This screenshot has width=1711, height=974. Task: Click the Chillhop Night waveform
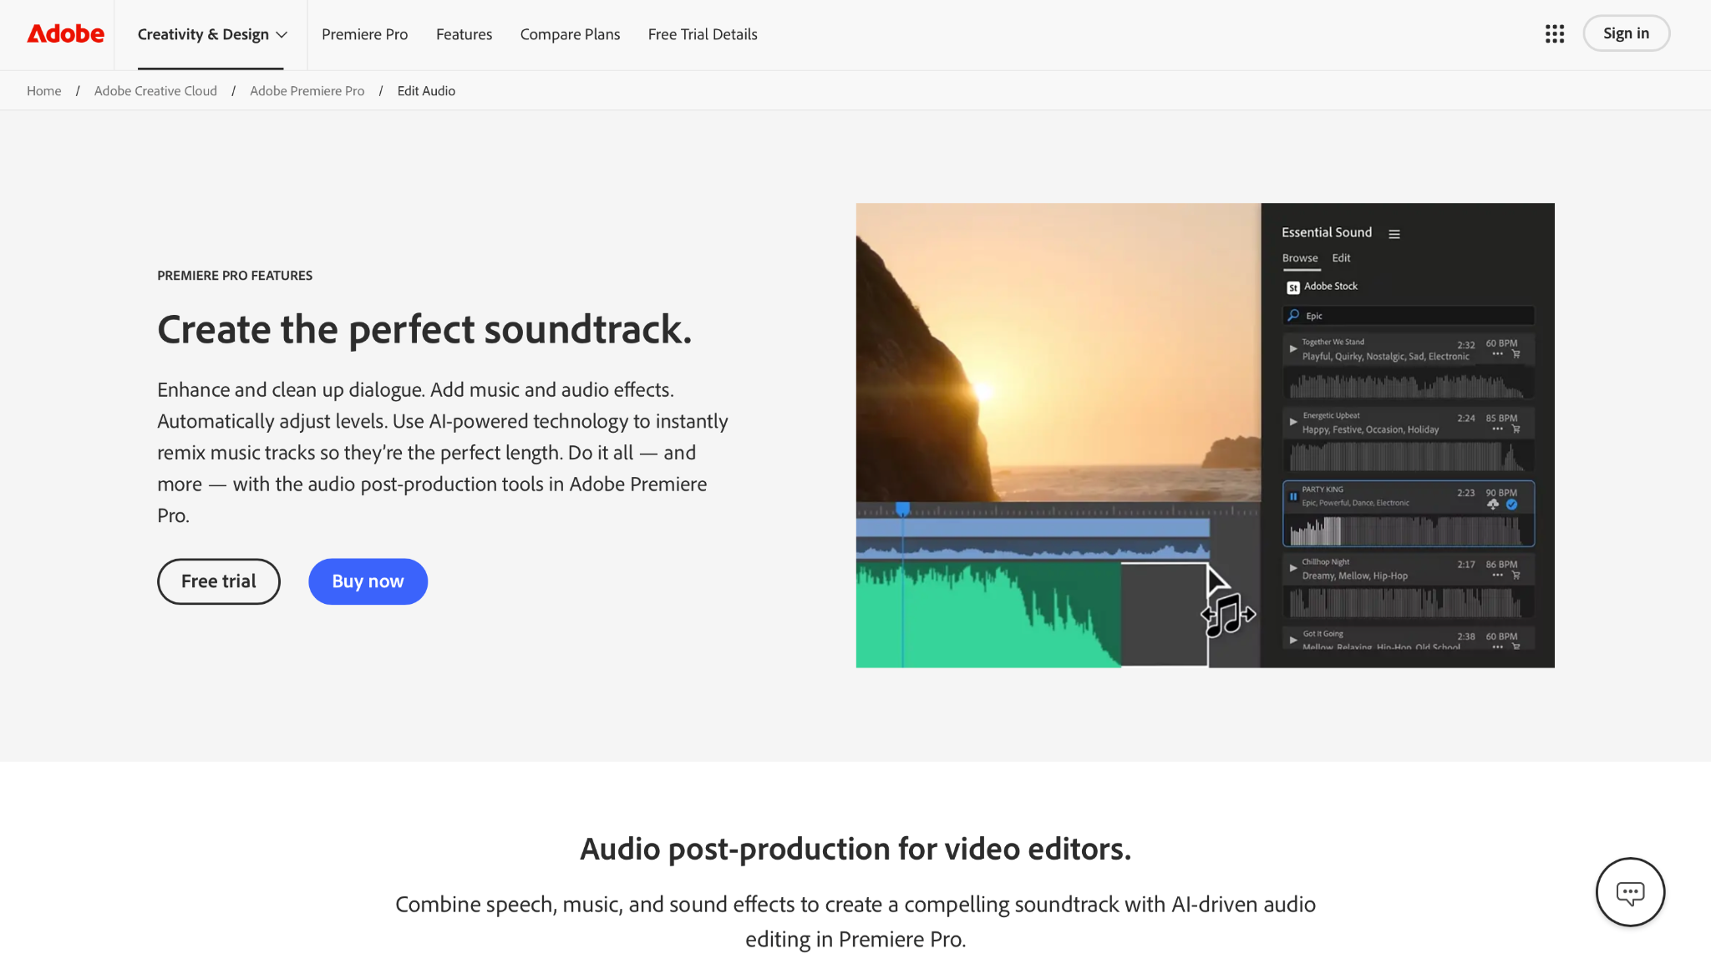(1408, 602)
